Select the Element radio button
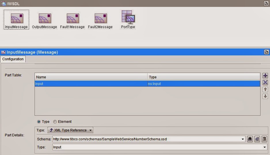Image resolution: width=270 pixels, height=155 pixels. pos(55,122)
